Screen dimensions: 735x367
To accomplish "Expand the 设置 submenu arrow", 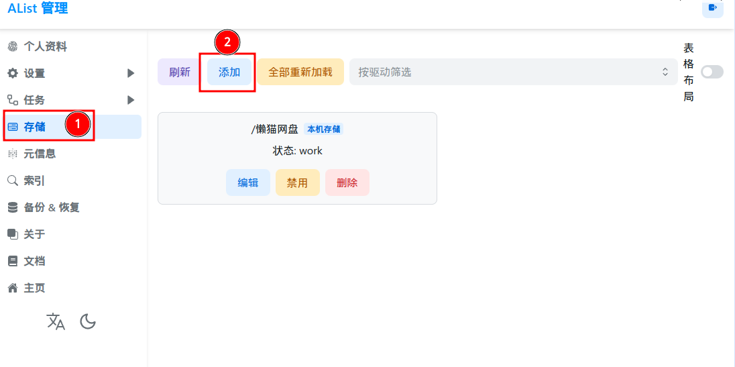I will coord(131,73).
